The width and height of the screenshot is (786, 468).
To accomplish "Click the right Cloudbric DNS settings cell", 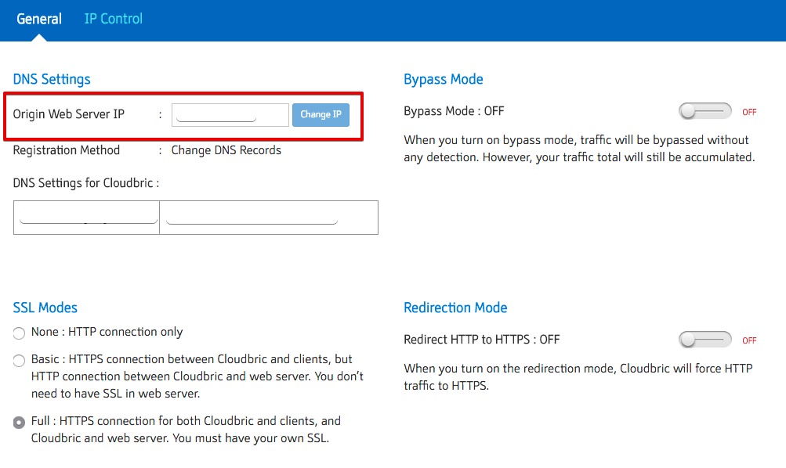I will 268,218.
